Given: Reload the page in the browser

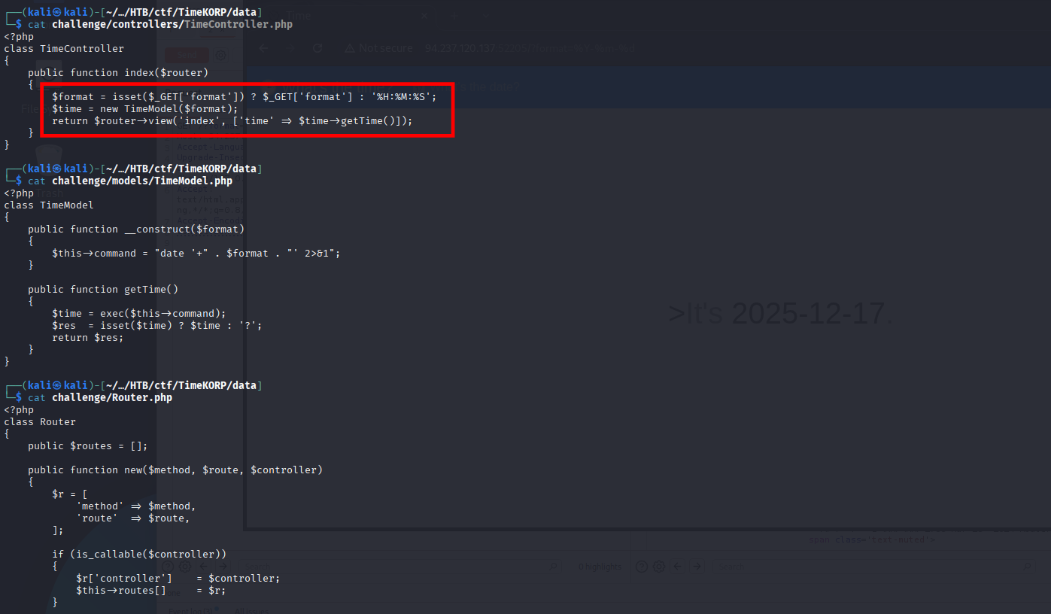Looking at the screenshot, I should click(317, 48).
